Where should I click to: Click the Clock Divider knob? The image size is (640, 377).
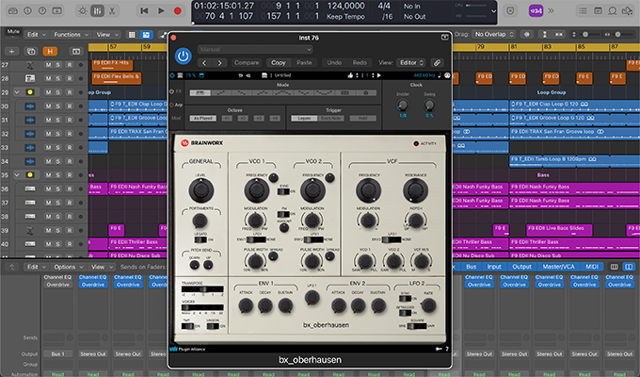coord(403,106)
